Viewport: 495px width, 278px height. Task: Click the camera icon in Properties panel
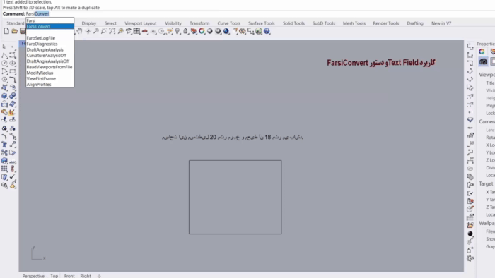pos(483,61)
